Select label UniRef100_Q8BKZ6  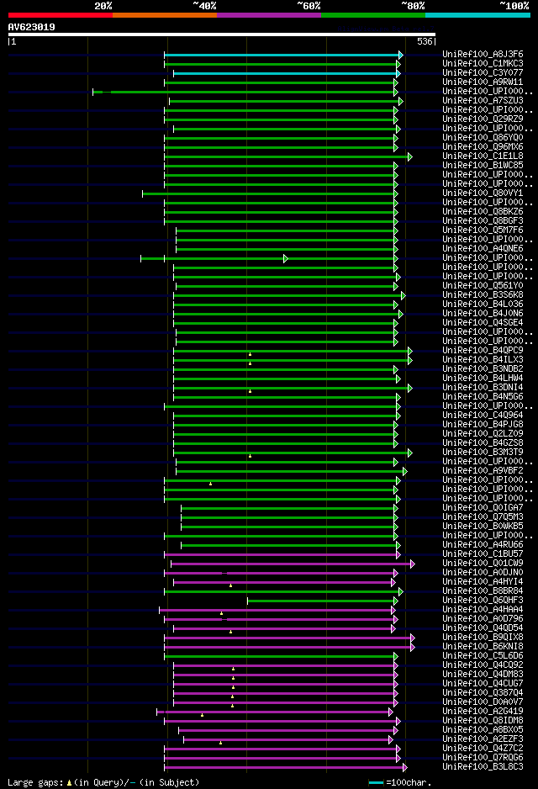click(483, 211)
